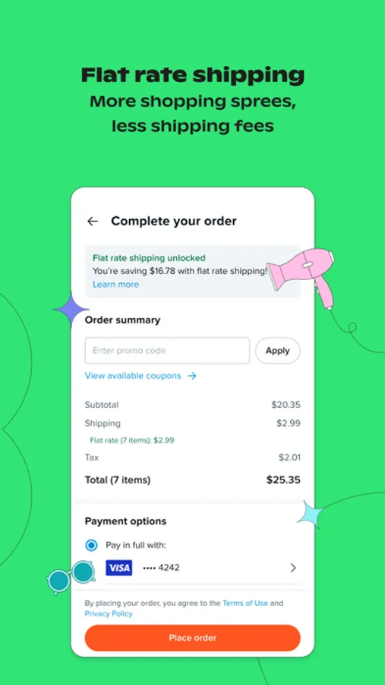This screenshot has height=685, width=385.
Task: Click the Flat rate (7 items) note
Action: [x=132, y=441]
